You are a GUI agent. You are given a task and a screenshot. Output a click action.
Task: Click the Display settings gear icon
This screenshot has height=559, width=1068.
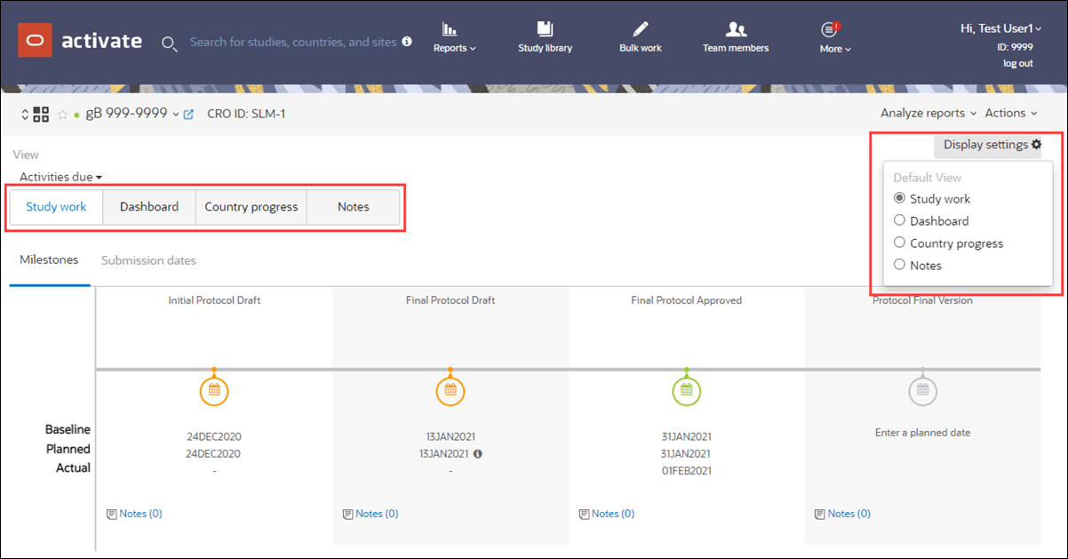1036,143
